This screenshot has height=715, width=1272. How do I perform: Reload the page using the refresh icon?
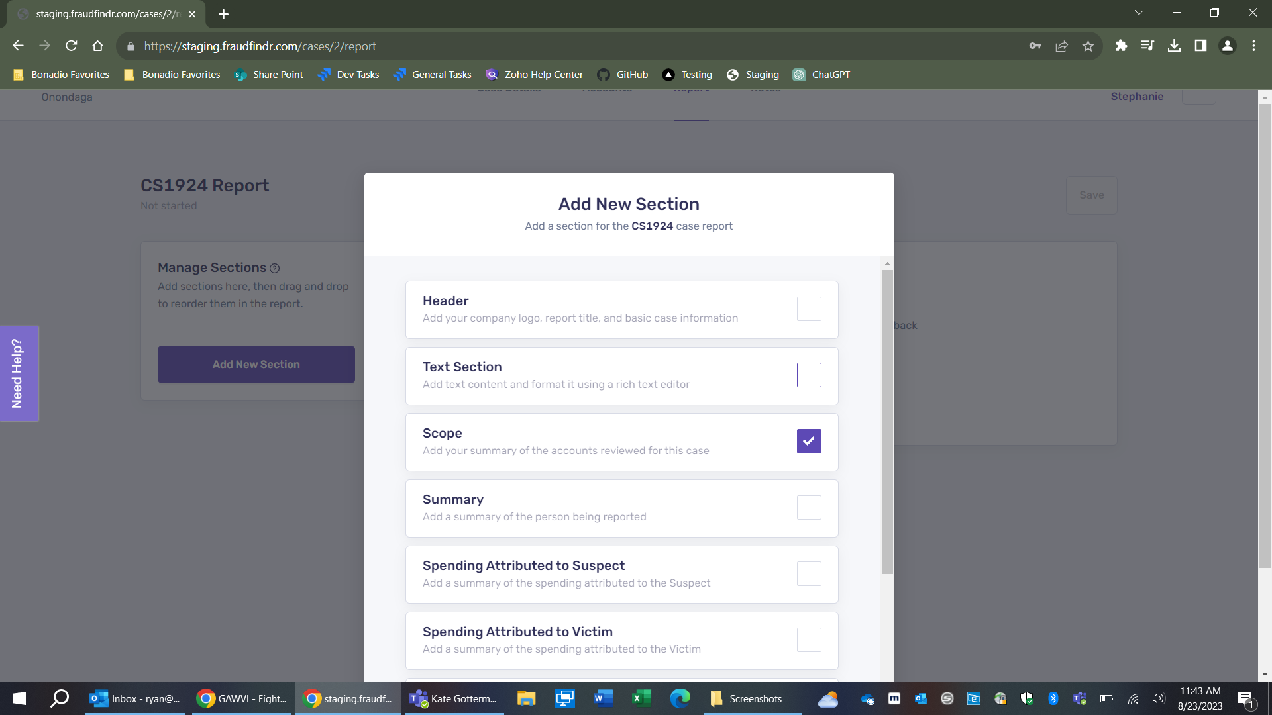(x=72, y=46)
